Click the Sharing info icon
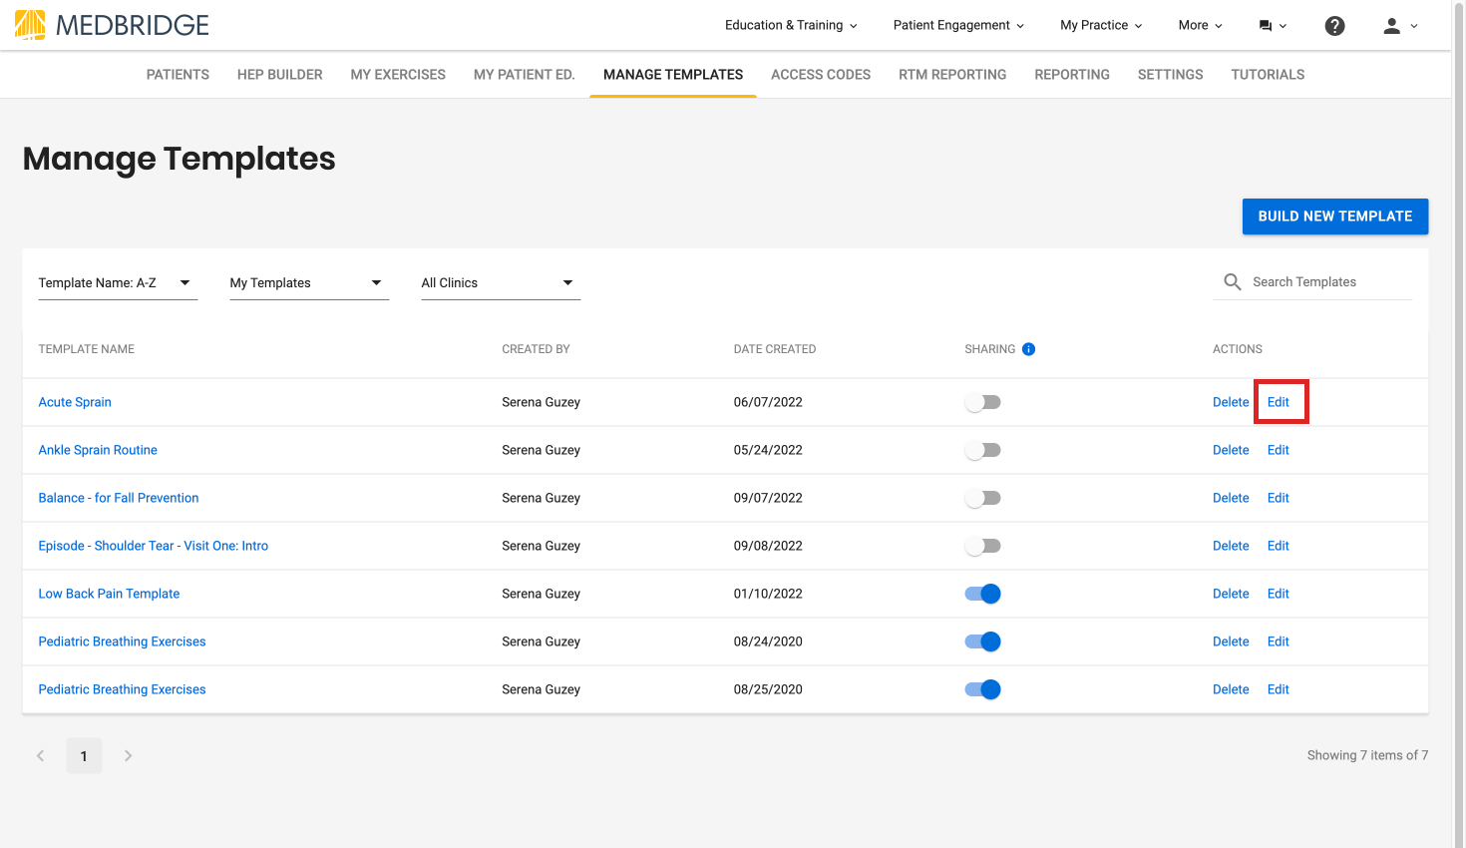The width and height of the screenshot is (1466, 848). 1029,349
